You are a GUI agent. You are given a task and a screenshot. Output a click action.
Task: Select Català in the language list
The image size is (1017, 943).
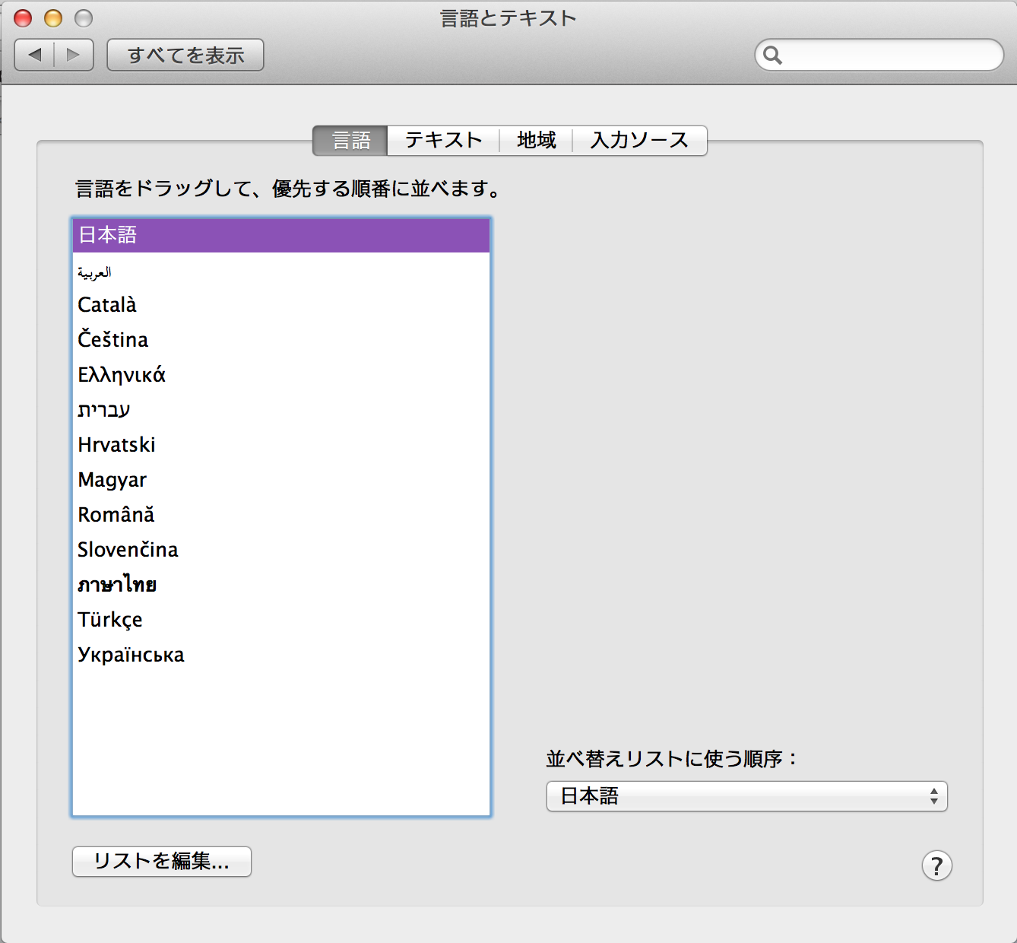107,305
